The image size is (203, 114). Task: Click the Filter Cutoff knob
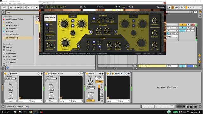pyautogui.click(x=109, y=45)
